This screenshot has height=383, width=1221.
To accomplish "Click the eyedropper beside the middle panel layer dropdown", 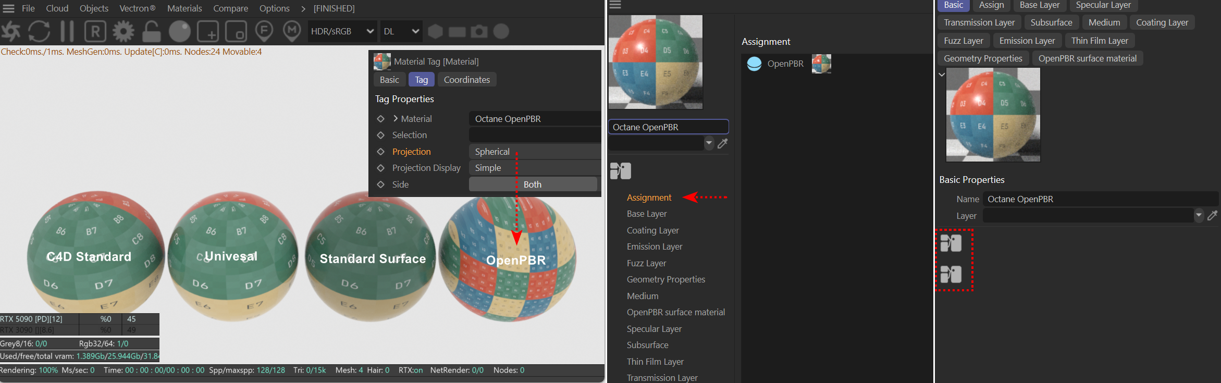I will tap(723, 143).
